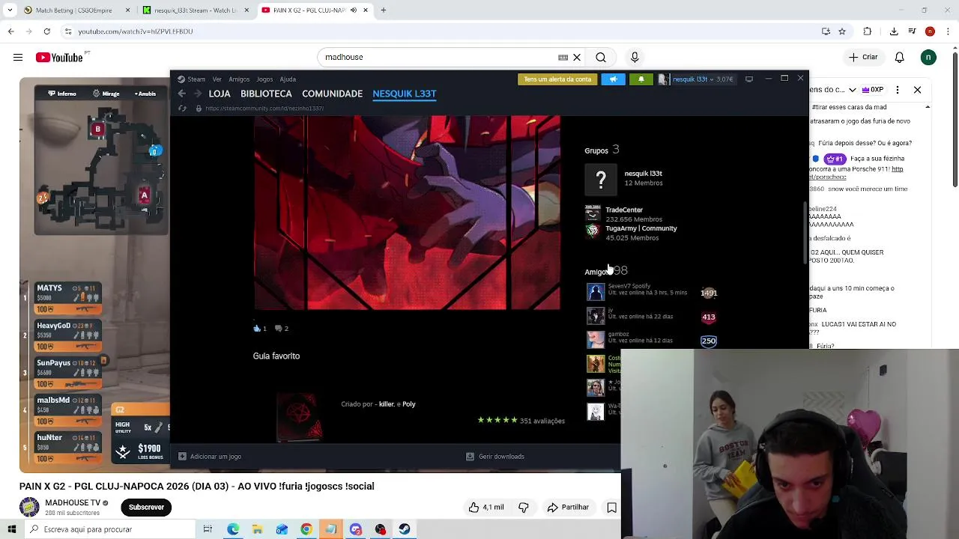Image resolution: width=959 pixels, height=539 pixels.
Task: Open MADHOUSE TV channel name
Action: pyautogui.click(x=73, y=503)
